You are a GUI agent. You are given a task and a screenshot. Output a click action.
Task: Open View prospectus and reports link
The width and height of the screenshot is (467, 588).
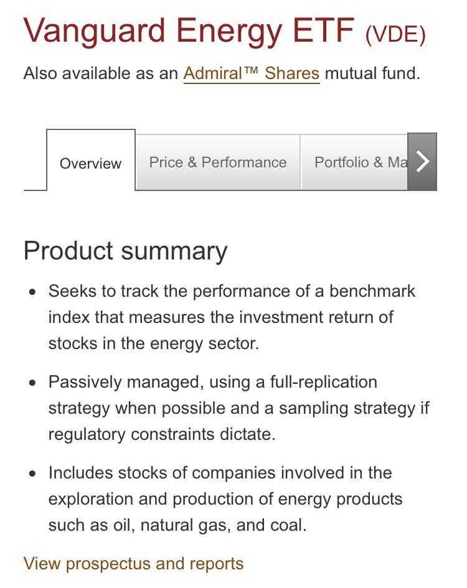pyautogui.click(x=133, y=564)
